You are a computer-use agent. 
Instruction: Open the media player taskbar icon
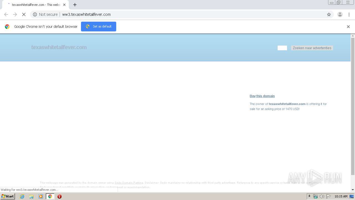(x=41, y=196)
